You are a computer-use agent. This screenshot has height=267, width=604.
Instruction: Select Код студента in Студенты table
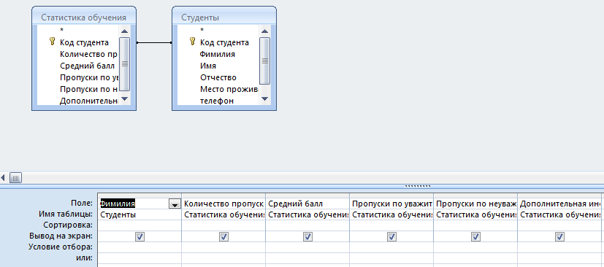tap(224, 42)
